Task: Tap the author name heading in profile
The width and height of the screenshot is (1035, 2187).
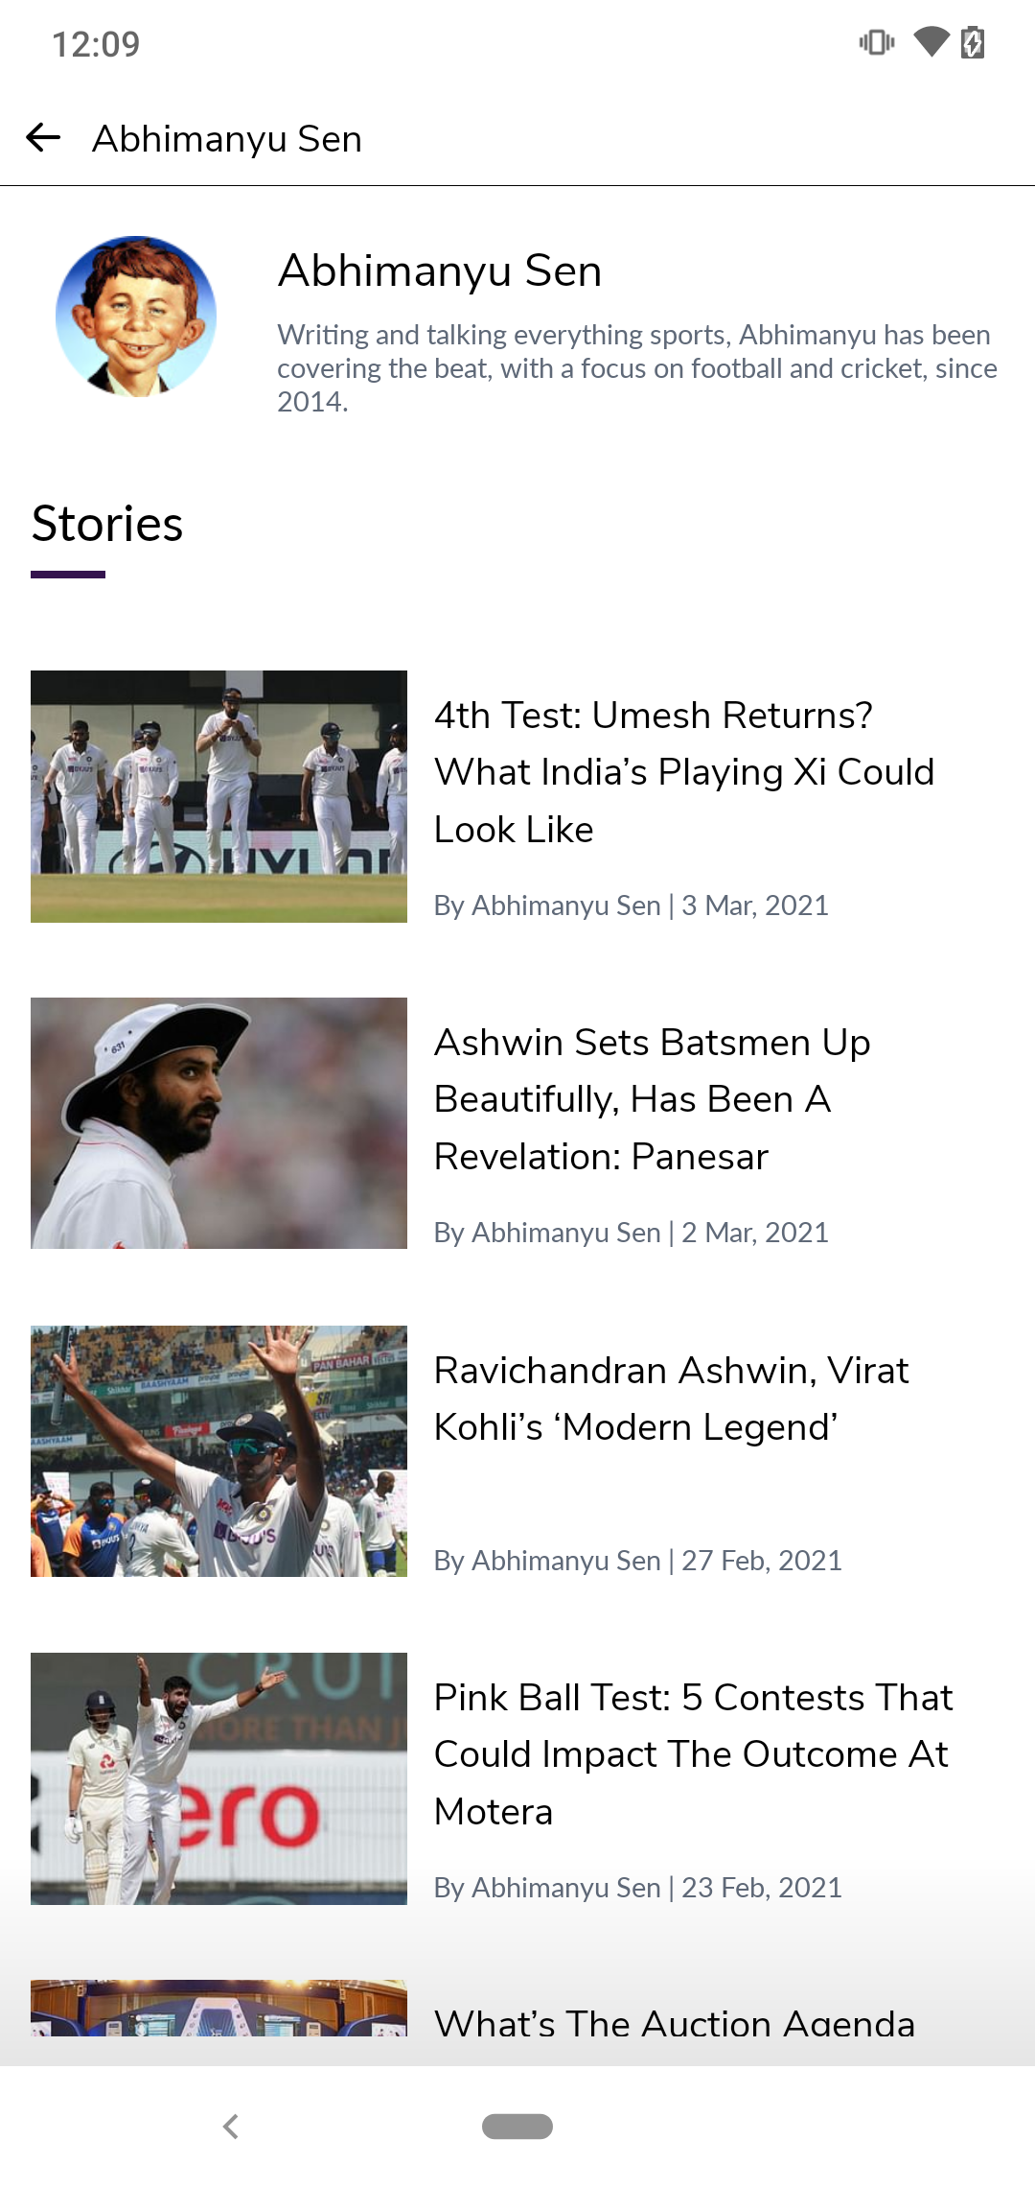Action: tap(440, 270)
